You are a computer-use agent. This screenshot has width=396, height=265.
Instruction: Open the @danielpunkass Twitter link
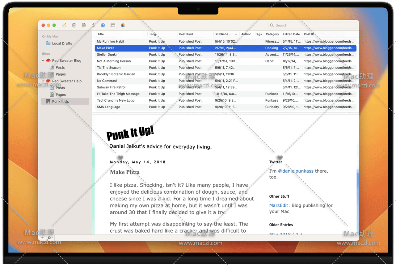click(x=296, y=171)
